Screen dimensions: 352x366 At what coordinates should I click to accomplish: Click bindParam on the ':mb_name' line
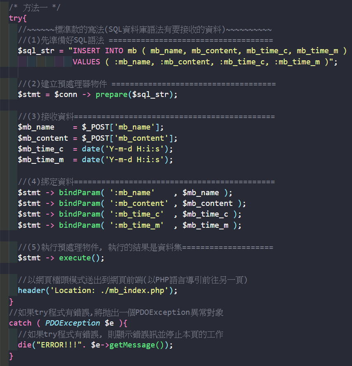point(79,193)
